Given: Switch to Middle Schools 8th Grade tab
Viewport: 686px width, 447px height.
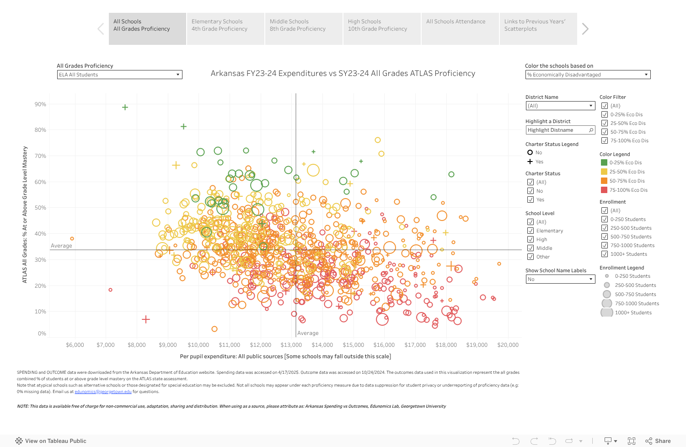Looking at the screenshot, I should tap(304, 29).
